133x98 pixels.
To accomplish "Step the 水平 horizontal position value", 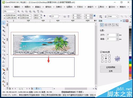I will tap(118, 35).
